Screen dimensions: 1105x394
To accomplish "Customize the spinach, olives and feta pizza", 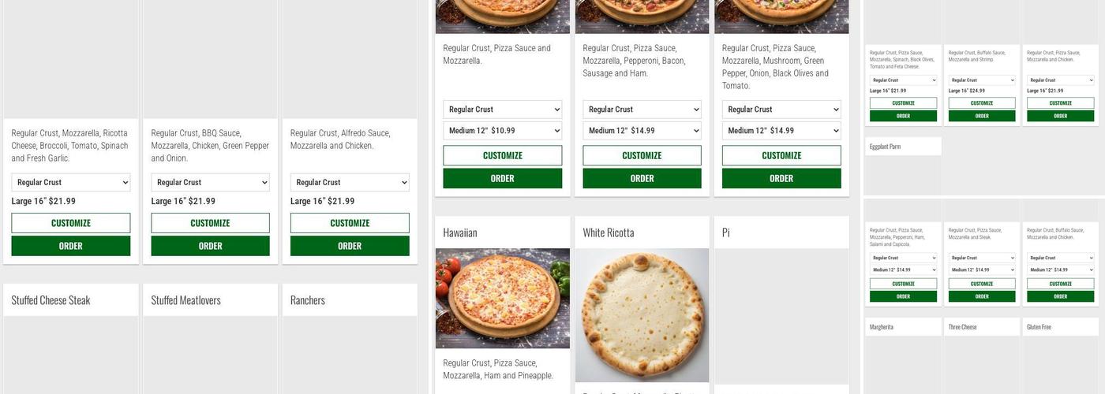I will (x=903, y=103).
